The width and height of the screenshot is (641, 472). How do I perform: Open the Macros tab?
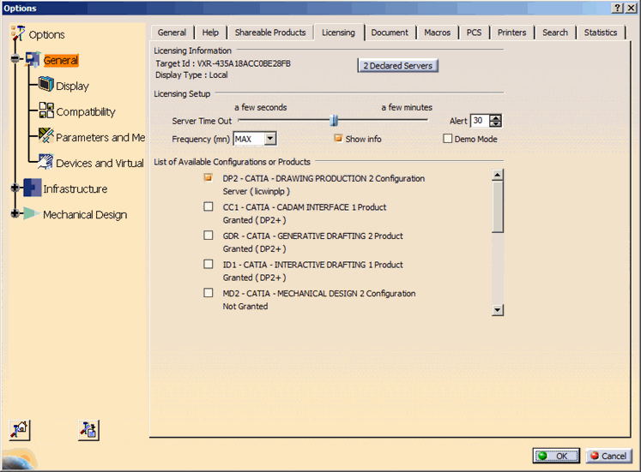pyautogui.click(x=437, y=33)
